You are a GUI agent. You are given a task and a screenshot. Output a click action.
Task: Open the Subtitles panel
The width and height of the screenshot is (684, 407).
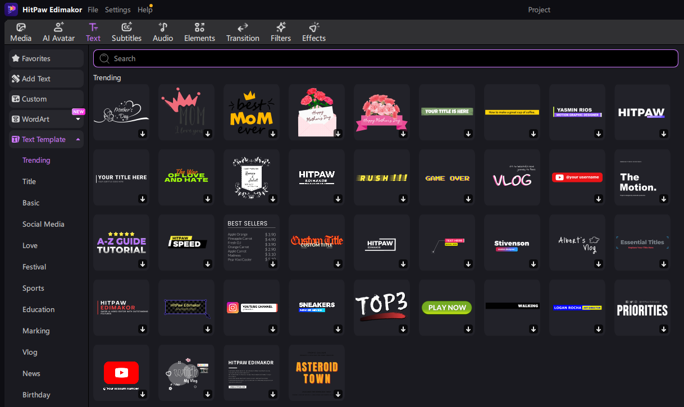(127, 33)
